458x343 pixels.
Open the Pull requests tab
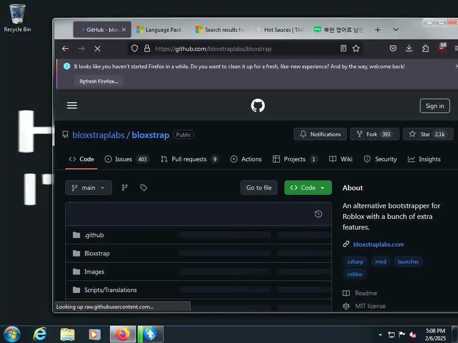[x=189, y=159]
